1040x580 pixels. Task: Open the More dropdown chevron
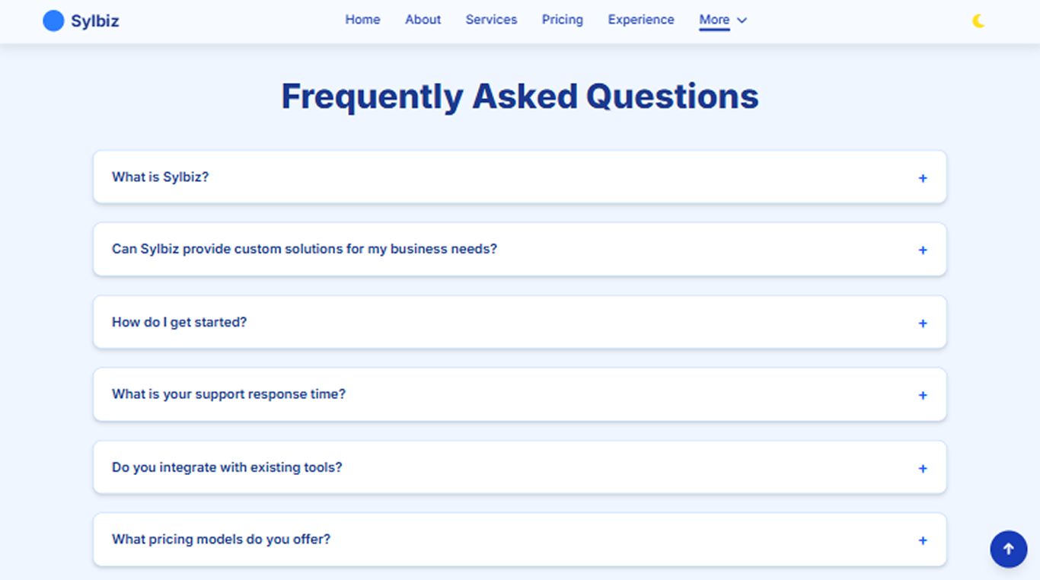pos(742,21)
